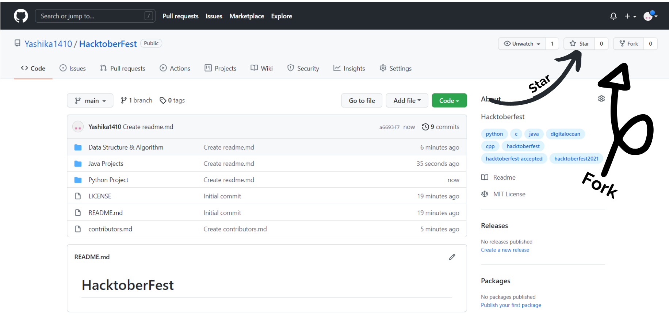Select the cpp topic tag

490,146
